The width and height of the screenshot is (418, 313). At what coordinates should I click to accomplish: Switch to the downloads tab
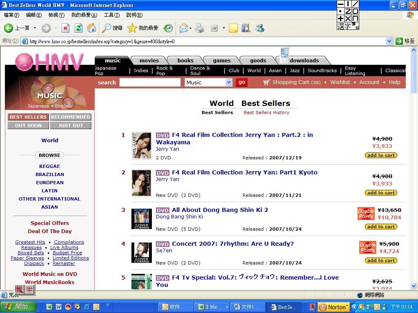pos(304,61)
